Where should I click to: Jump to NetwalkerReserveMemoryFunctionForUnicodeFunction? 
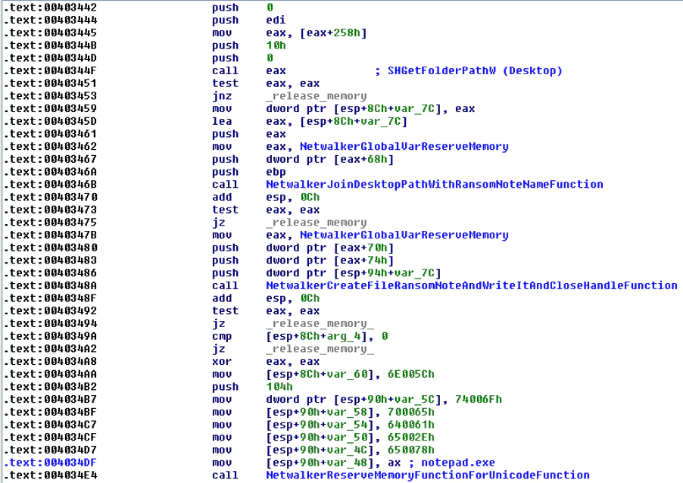click(x=427, y=475)
